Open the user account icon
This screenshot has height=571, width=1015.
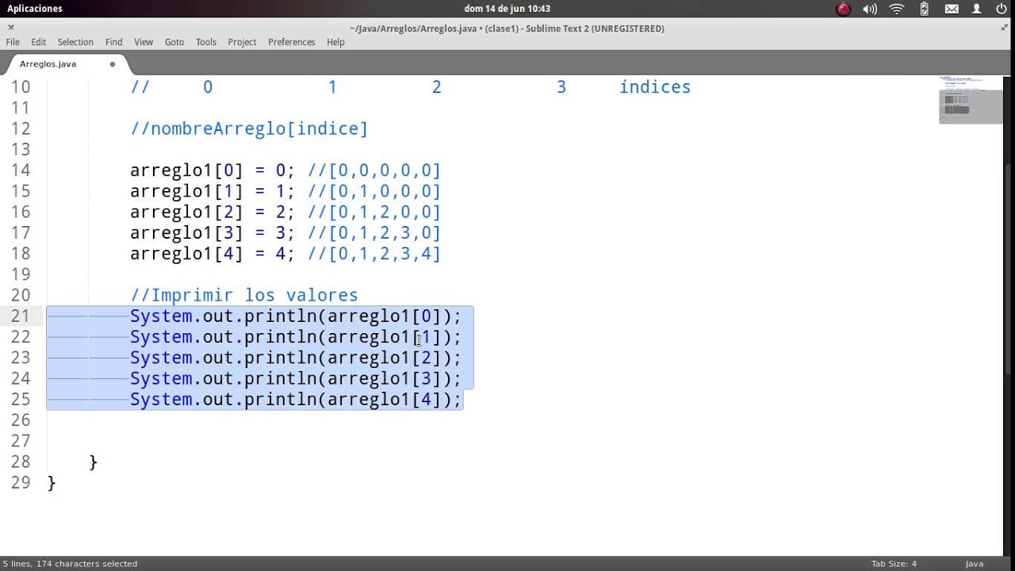(x=978, y=9)
